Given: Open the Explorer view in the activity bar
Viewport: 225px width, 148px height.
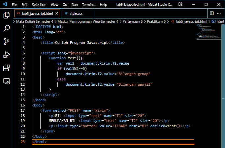Looking at the screenshot, I should [x=7, y=15].
